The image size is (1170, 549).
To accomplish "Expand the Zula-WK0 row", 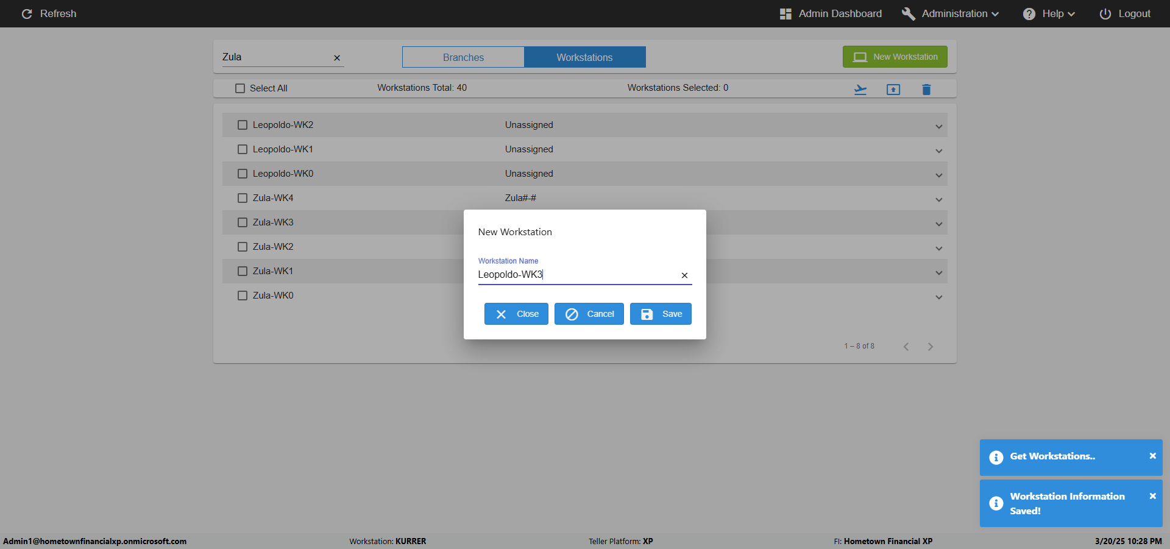I will coord(939,297).
